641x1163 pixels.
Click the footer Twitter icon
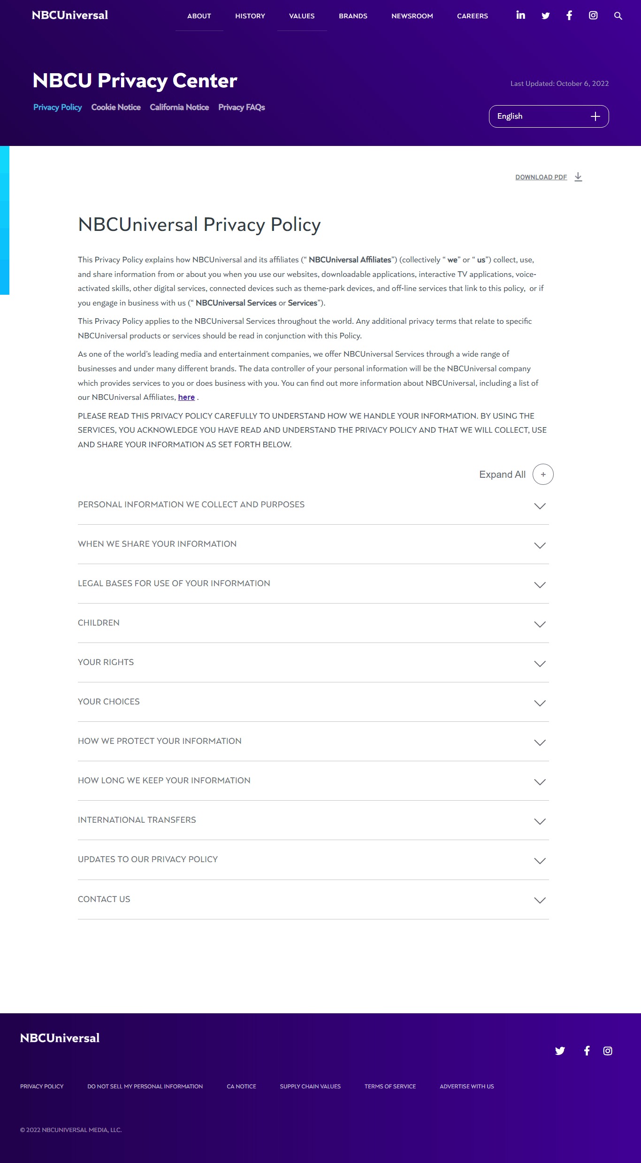click(560, 1051)
